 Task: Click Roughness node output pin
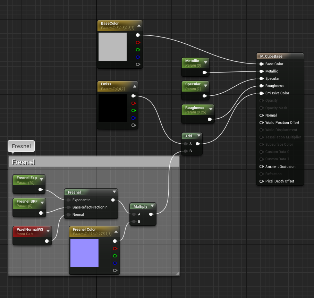coord(210,119)
